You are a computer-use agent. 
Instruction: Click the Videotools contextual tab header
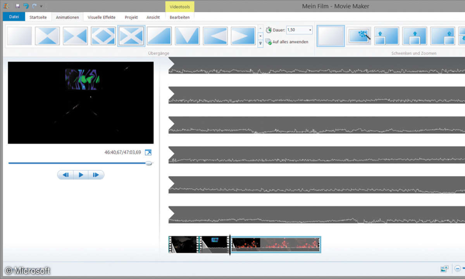(180, 7)
